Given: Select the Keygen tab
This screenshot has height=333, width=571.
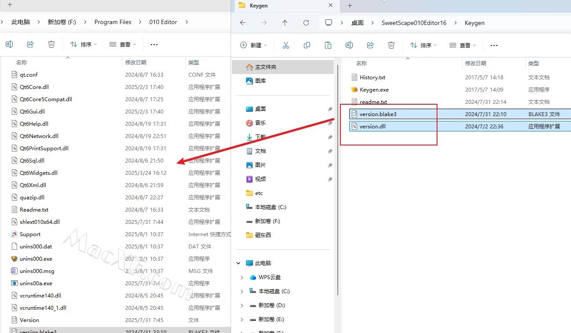Looking at the screenshot, I should pos(286,6).
